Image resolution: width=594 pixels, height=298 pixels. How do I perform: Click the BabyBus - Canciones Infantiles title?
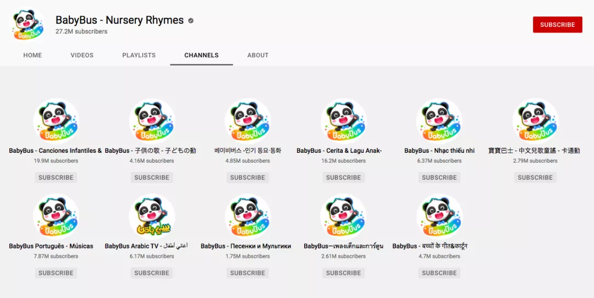pyautogui.click(x=56, y=151)
